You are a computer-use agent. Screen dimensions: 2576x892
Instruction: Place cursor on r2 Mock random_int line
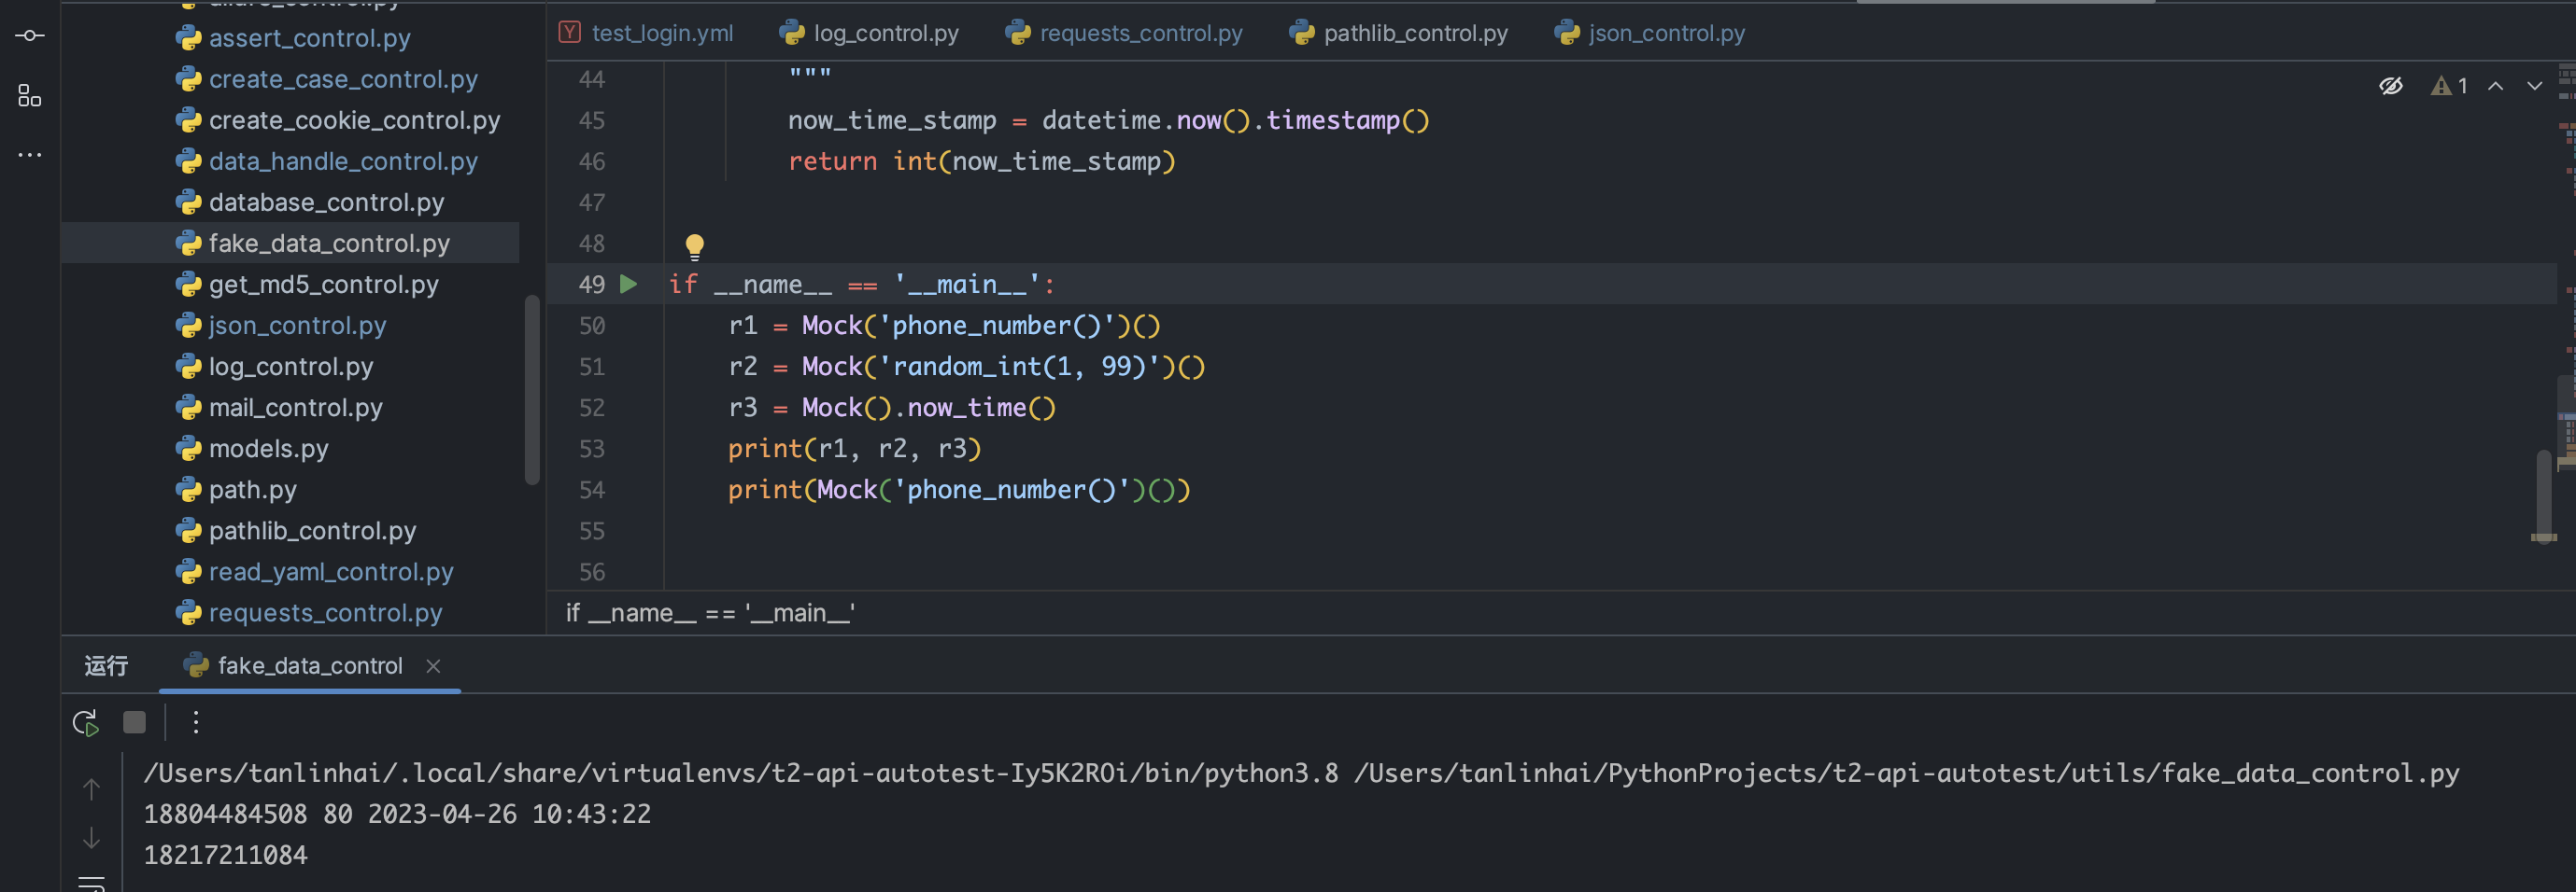click(967, 367)
